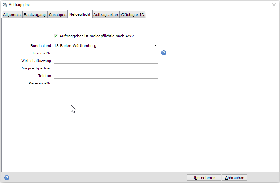Click into the Wirtschaftszweig field
Screen dimensions: 280x183
tap(106, 61)
